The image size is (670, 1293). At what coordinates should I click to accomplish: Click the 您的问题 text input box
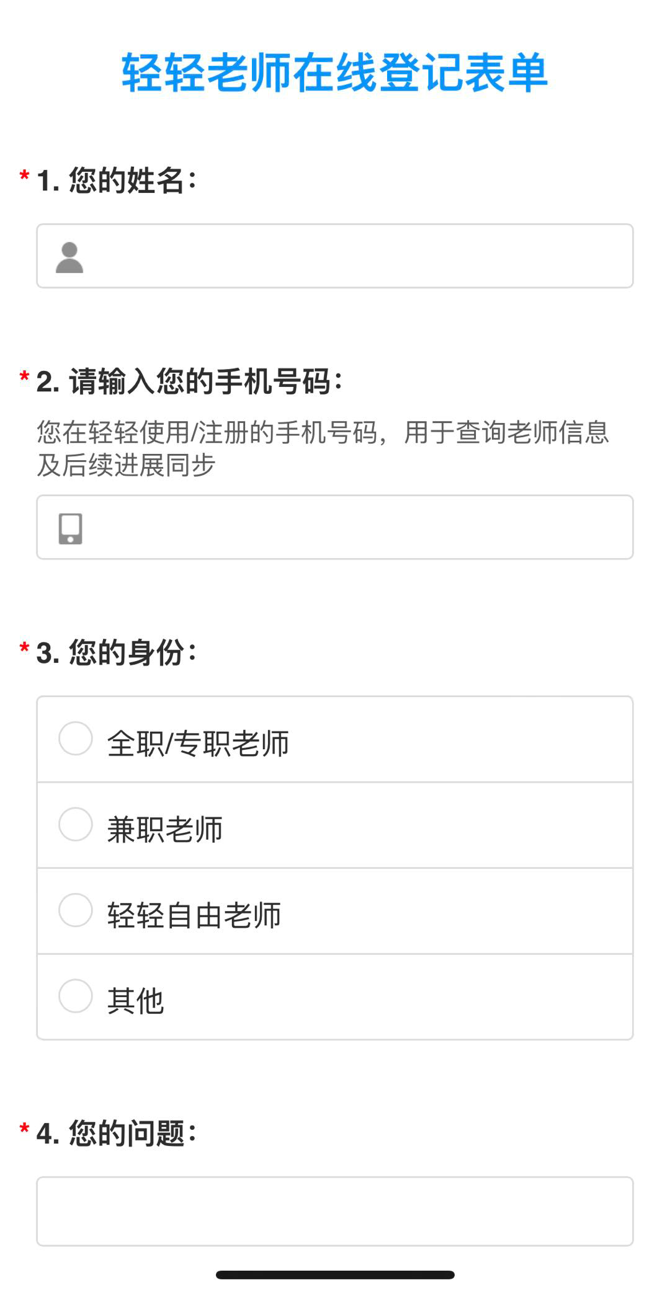(x=335, y=1211)
